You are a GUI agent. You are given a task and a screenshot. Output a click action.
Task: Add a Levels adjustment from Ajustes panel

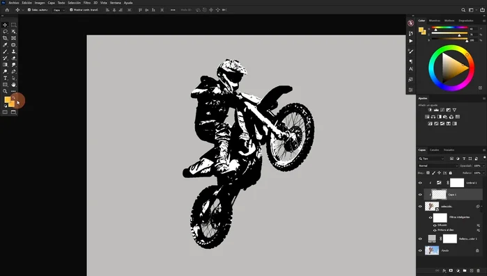tap(436, 110)
